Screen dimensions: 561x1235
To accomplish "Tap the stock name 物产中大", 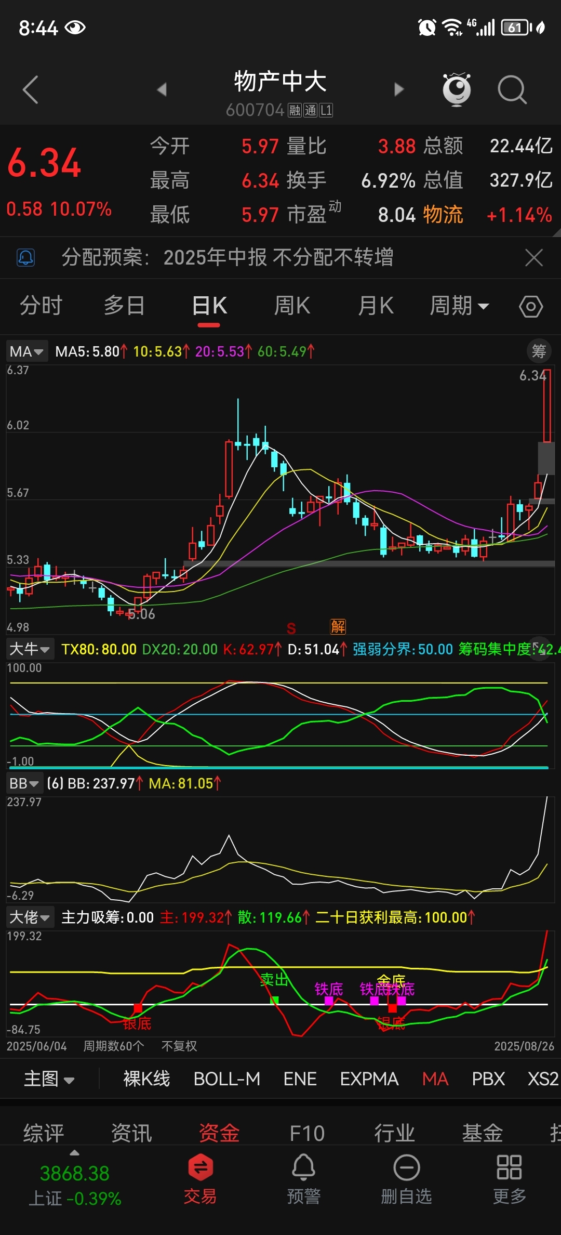I will tap(280, 82).
